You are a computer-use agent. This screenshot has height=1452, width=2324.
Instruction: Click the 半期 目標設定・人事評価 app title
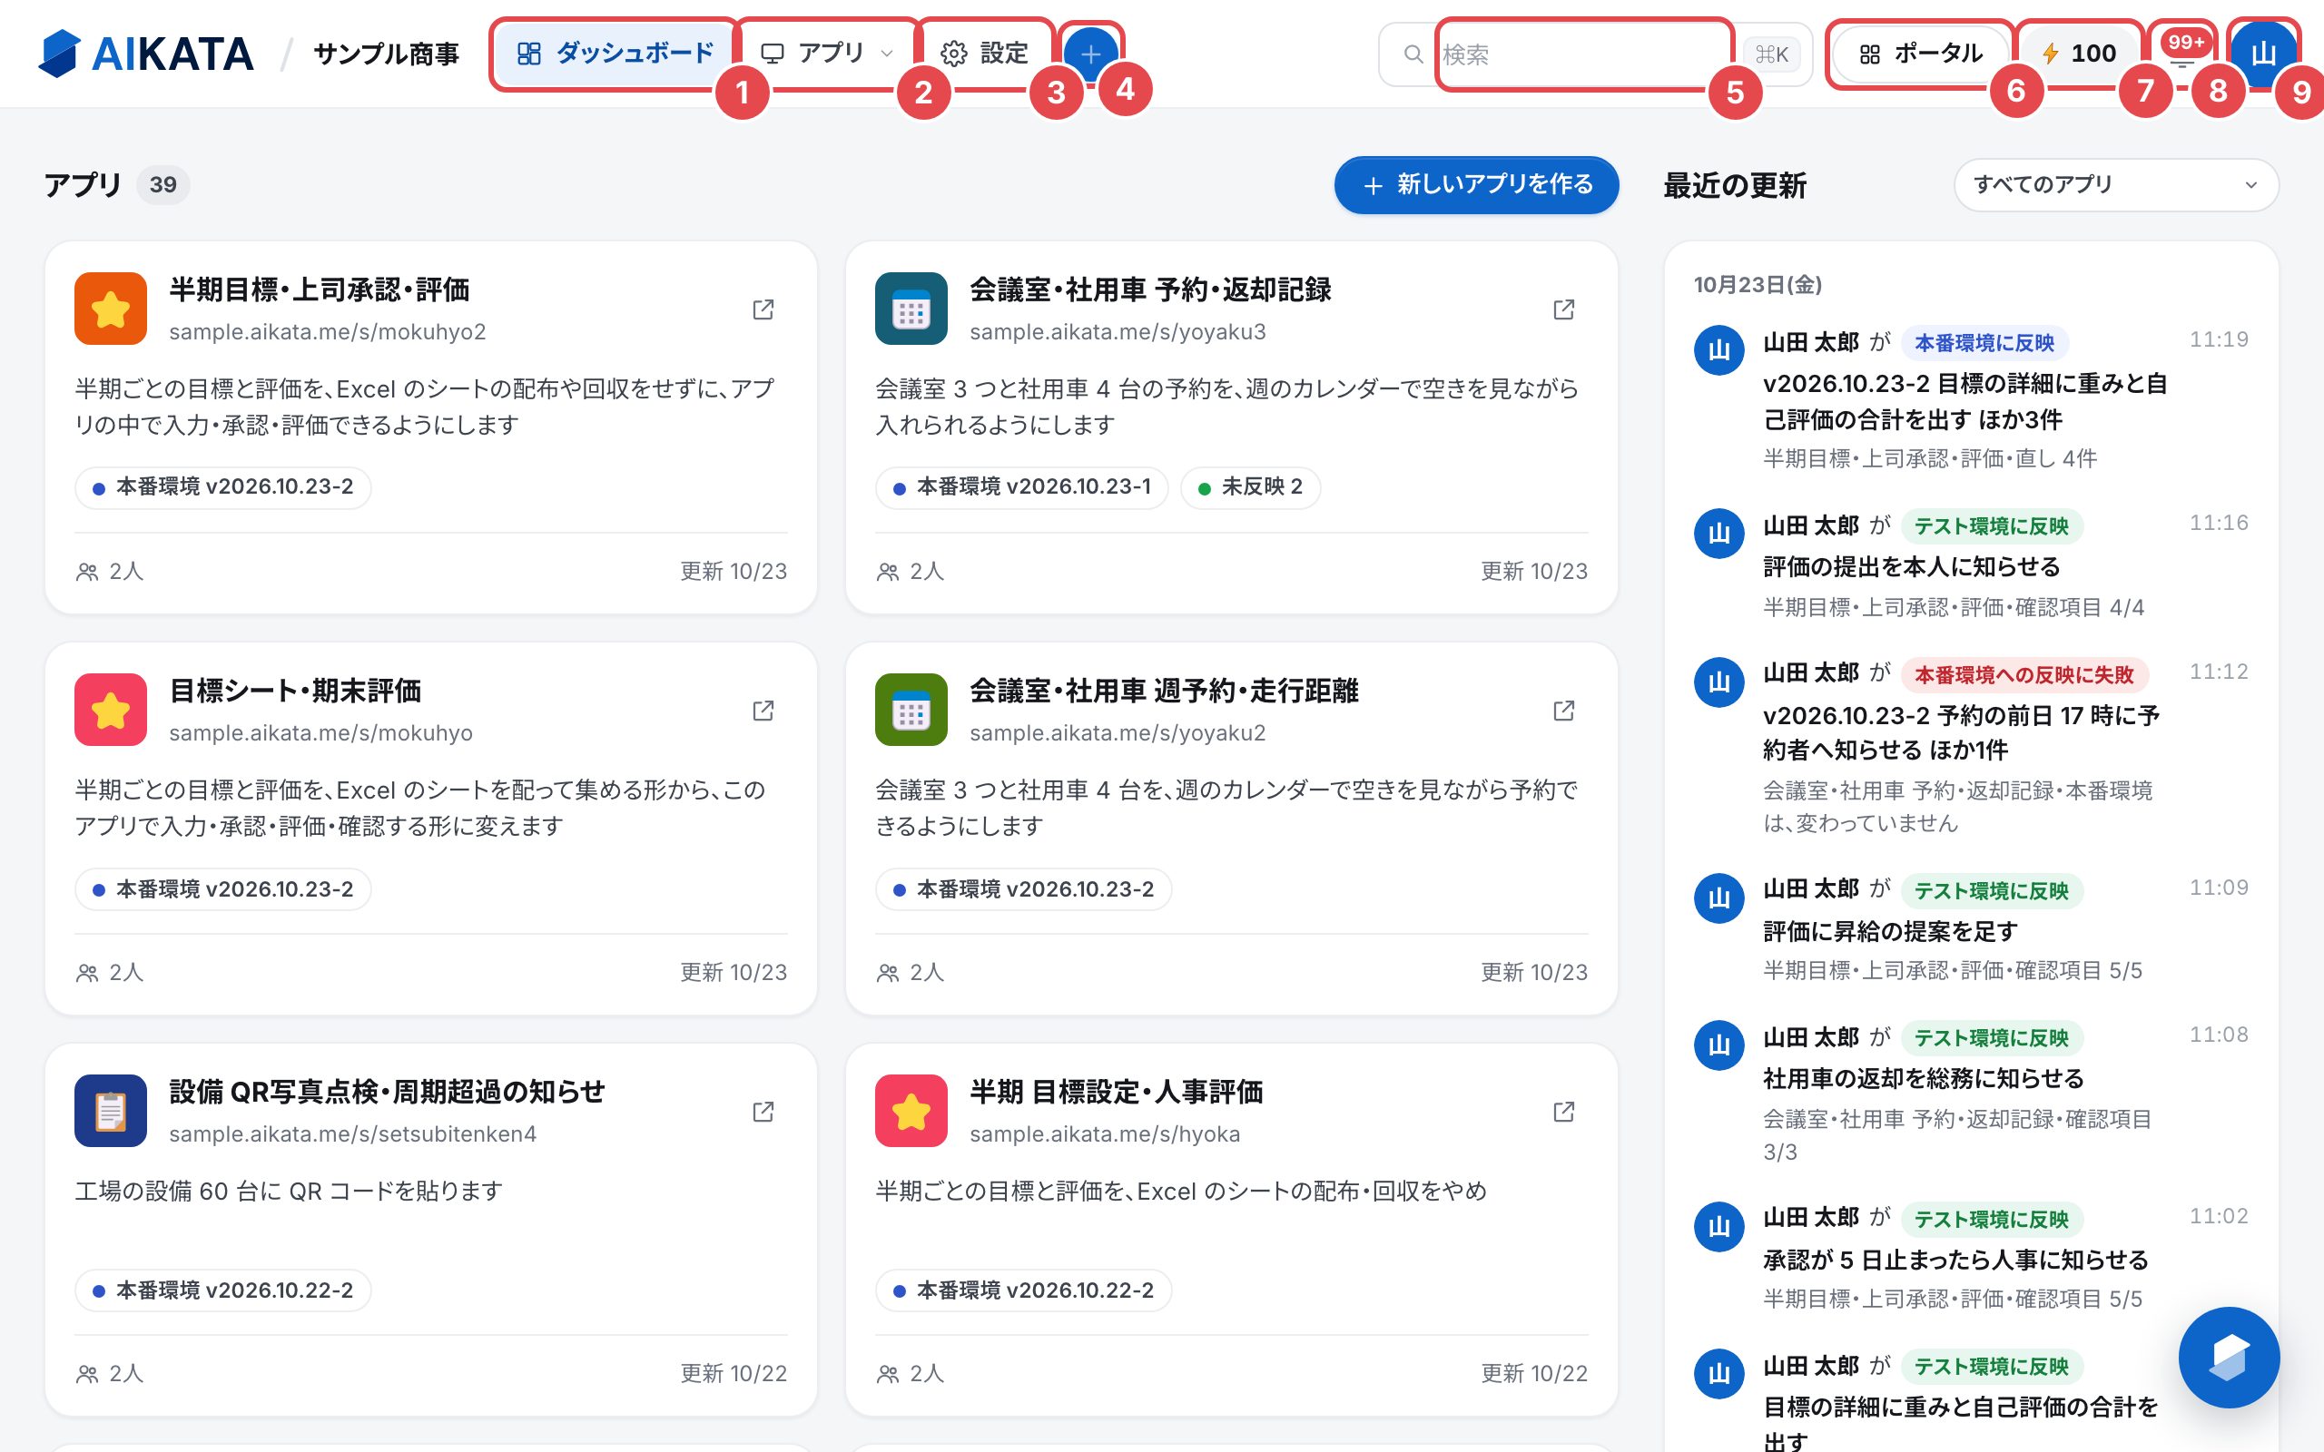pyautogui.click(x=1116, y=1092)
